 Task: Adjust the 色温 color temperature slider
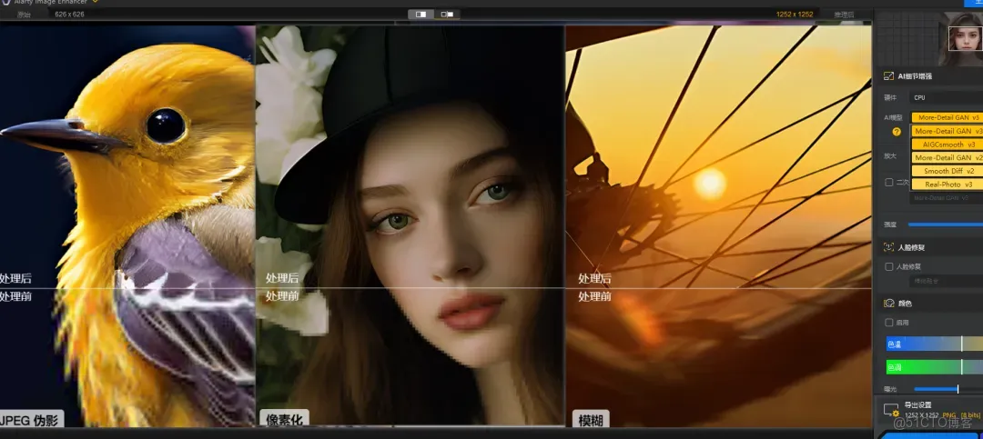tap(934, 344)
